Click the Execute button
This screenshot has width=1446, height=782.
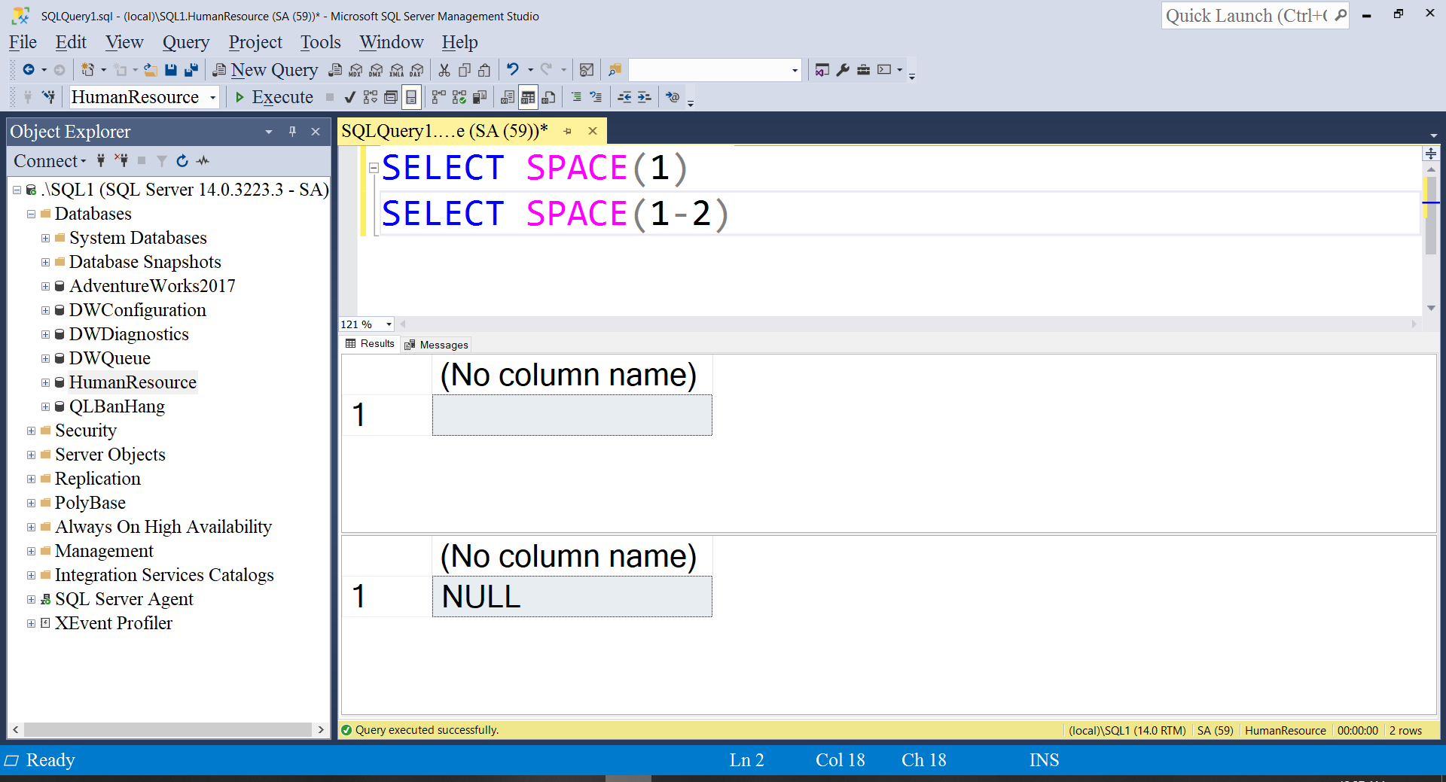(x=274, y=97)
